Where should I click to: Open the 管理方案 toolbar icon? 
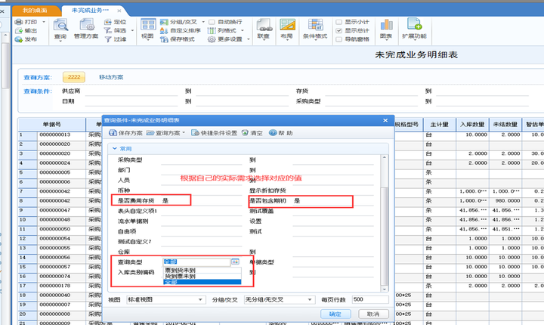[x=86, y=26]
